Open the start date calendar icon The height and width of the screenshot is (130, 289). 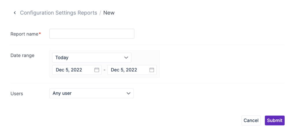[97, 70]
